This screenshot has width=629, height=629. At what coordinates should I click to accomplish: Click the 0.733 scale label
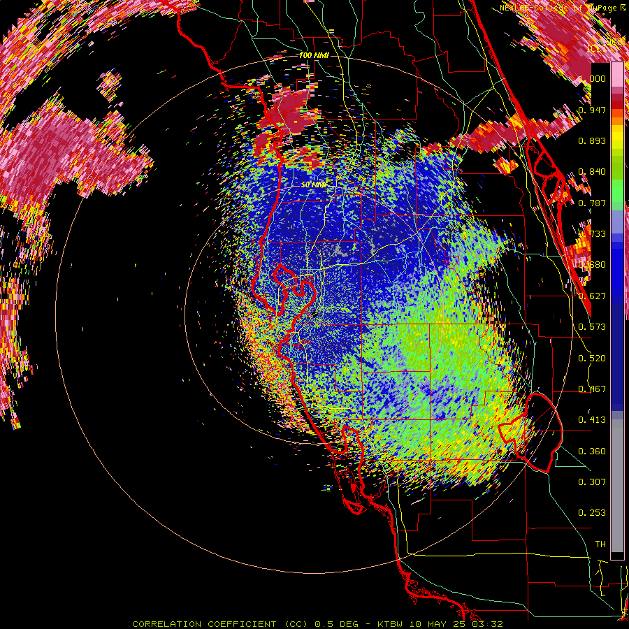592,234
